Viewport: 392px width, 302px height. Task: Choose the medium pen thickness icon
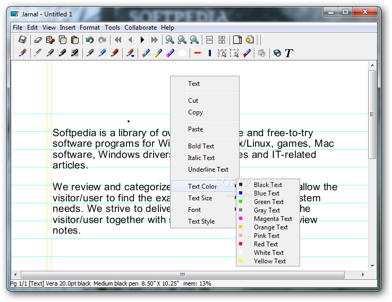(50, 53)
